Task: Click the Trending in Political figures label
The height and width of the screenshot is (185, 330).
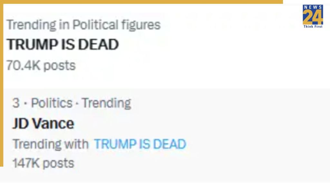Action: (84, 24)
